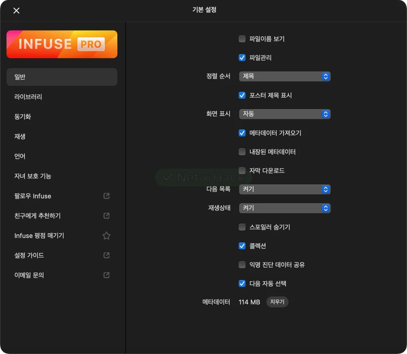Screen dimensions: 407x354
Task: Enable 자막 다운로드 option
Action: coord(242,170)
